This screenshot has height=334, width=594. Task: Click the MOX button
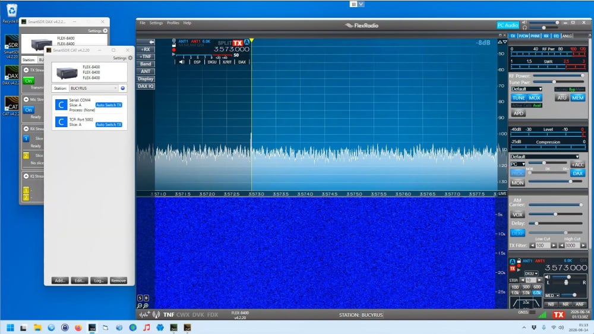[535, 98]
